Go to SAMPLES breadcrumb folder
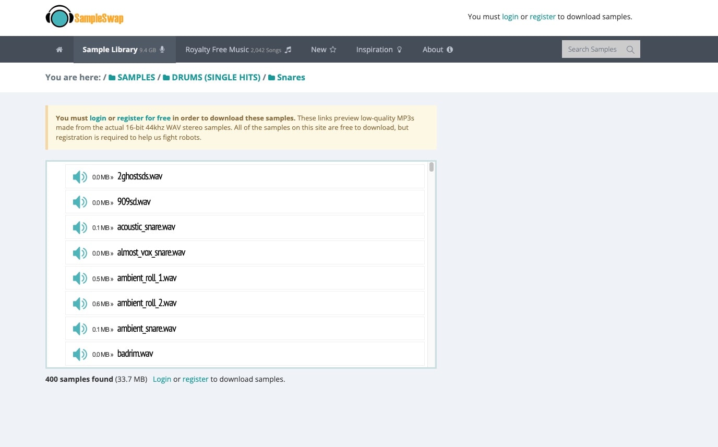Viewport: 718px width, 447px height. (x=136, y=77)
